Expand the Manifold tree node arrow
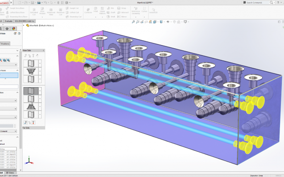Screen dimensions: 284x177 point(24,26)
